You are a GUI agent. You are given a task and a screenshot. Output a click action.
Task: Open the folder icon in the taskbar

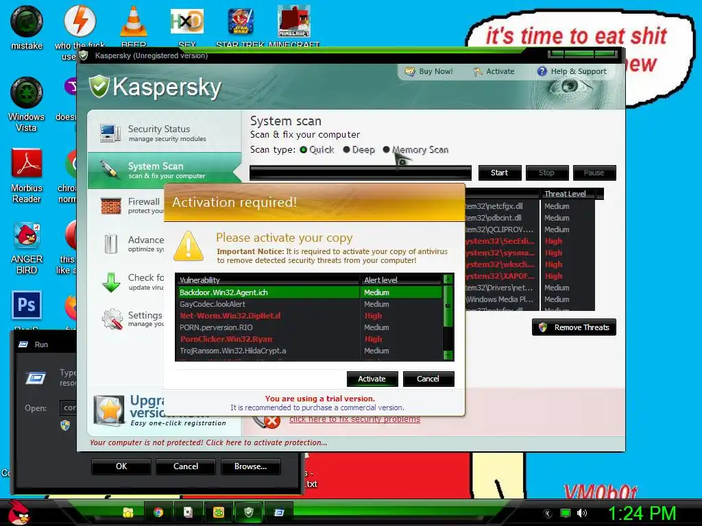128,512
